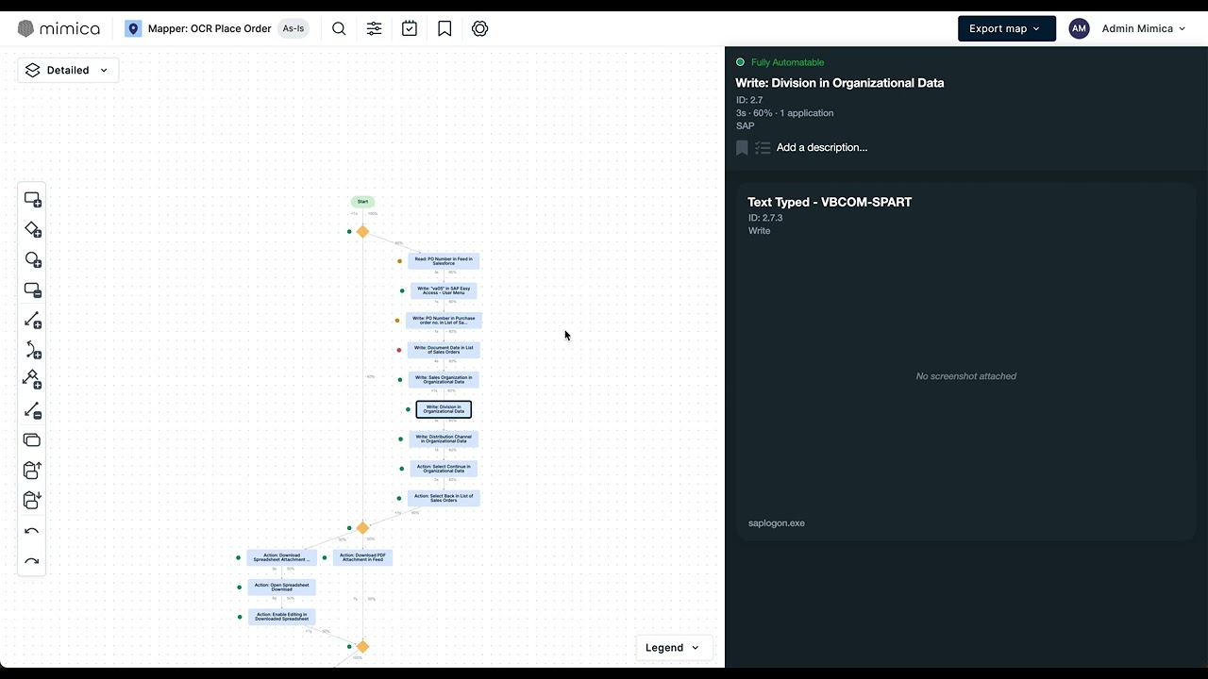Select Action: Select Continue node

point(444,468)
